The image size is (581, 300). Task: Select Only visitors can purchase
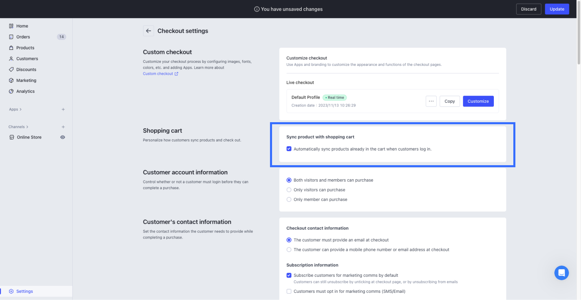(x=289, y=190)
